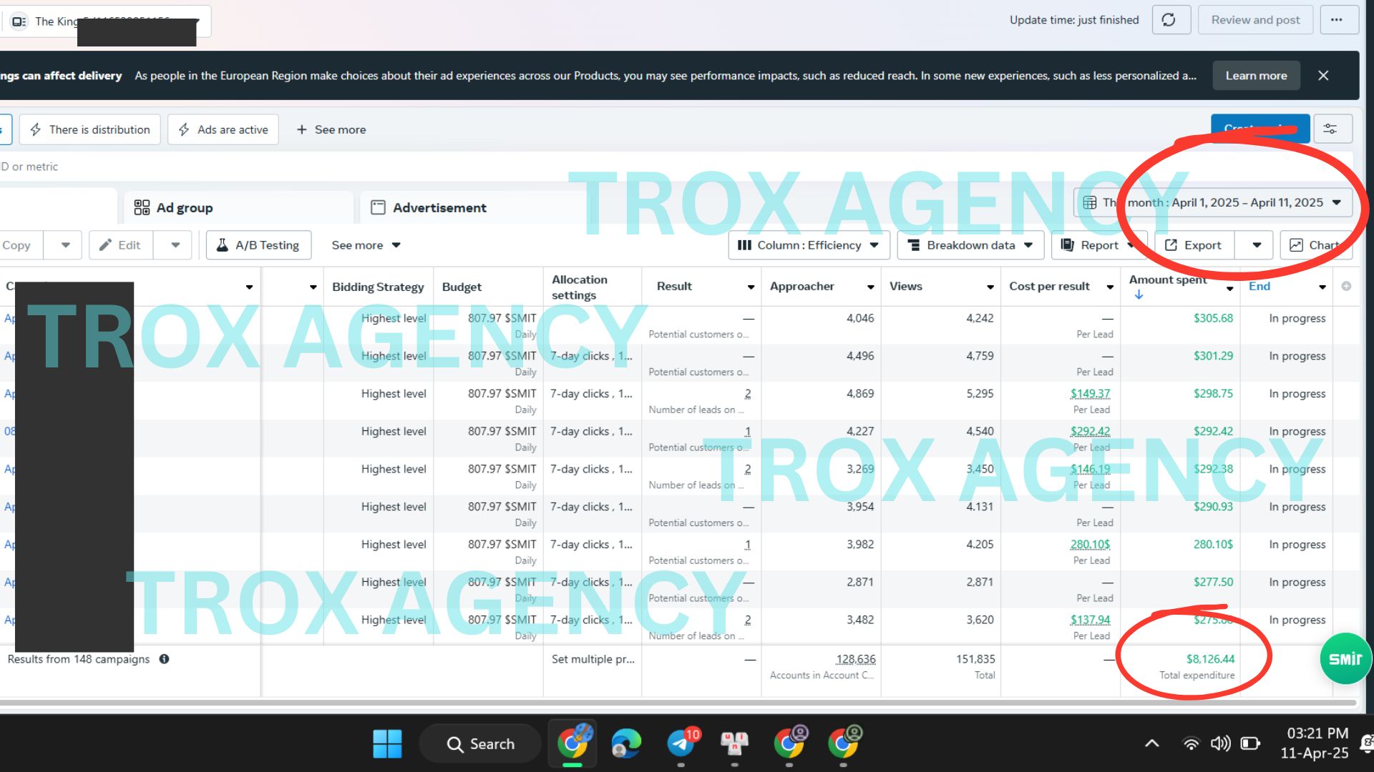
Task: Open the volume speaker icon
Action: 1220,743
